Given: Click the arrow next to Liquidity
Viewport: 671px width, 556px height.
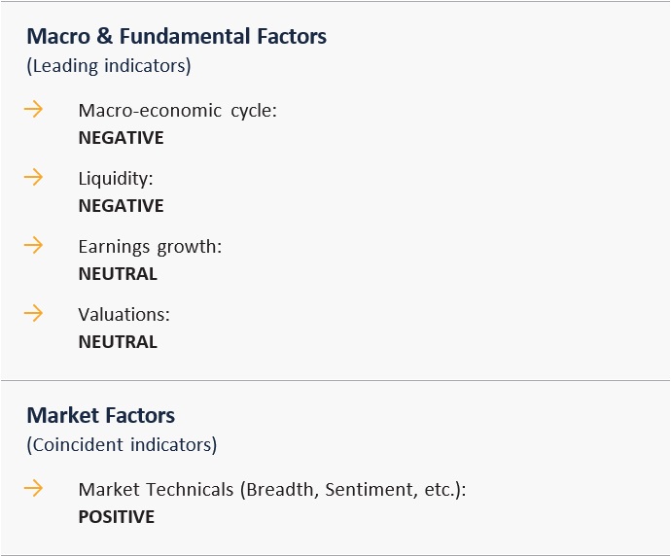Looking at the screenshot, I should point(34,177).
